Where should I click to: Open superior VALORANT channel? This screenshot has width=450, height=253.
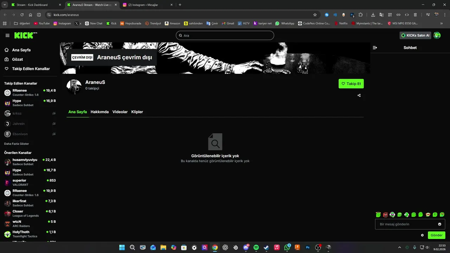[x=30, y=182]
